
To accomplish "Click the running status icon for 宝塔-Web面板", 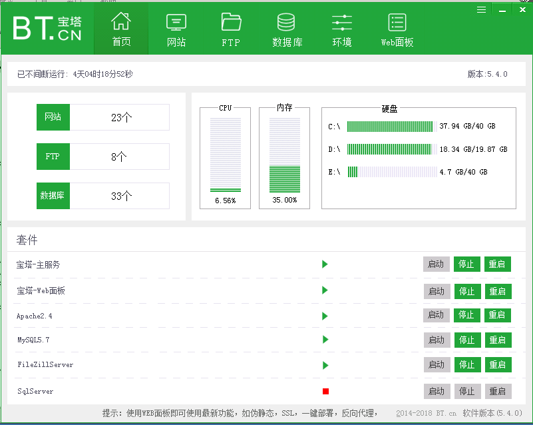I will click(325, 290).
